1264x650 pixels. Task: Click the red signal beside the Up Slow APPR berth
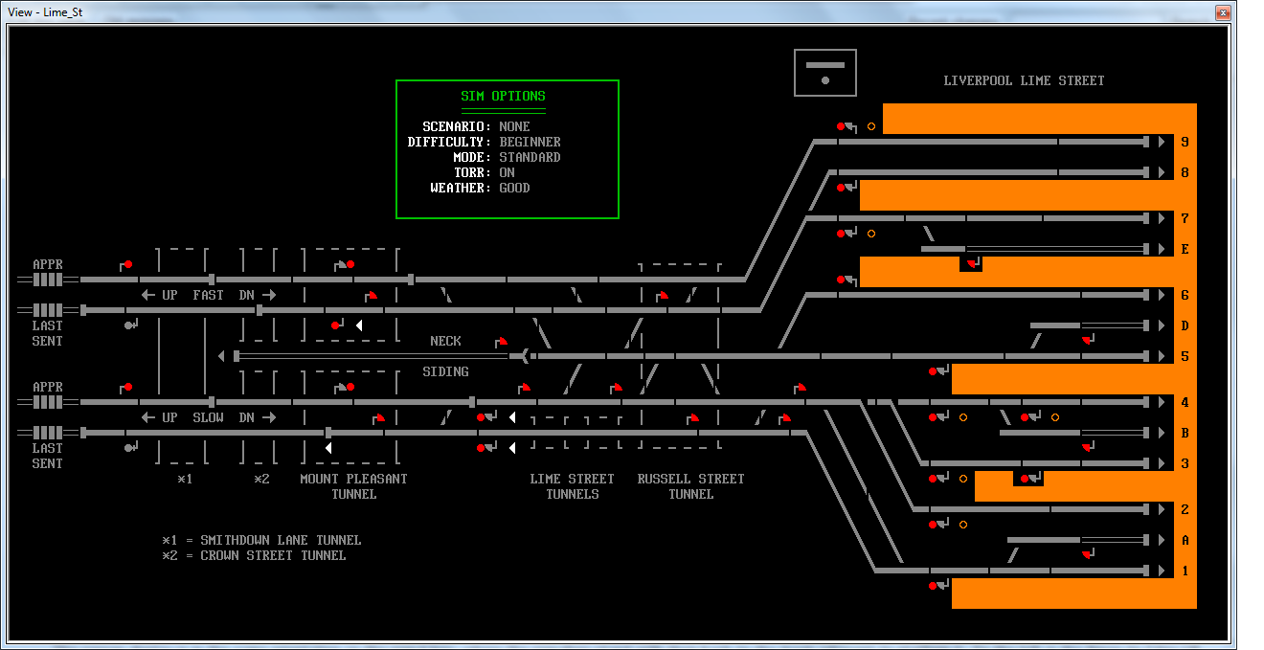point(128,387)
